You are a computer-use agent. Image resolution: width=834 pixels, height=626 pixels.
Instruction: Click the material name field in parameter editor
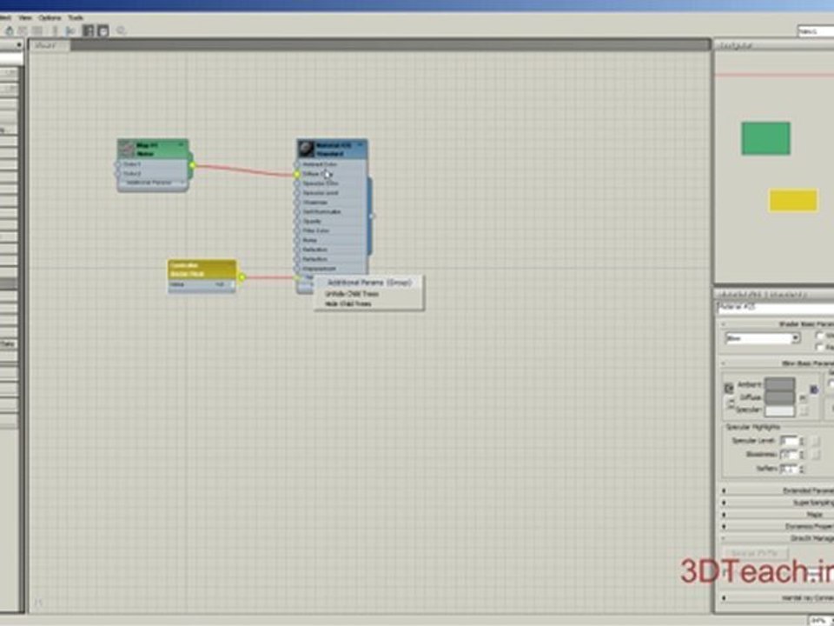click(776, 307)
